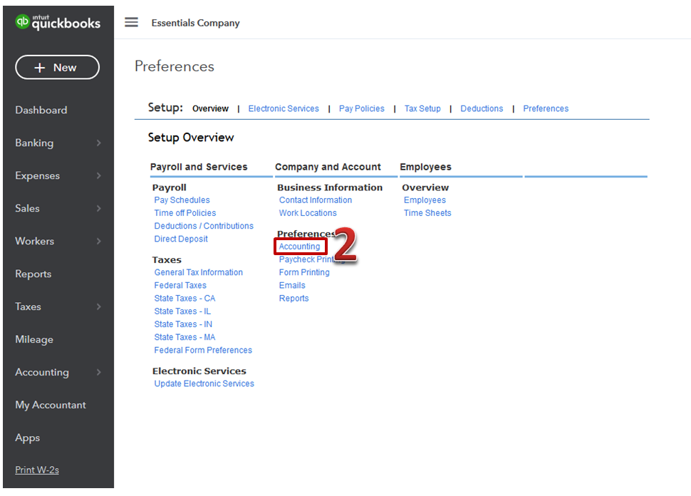Open the Work Locations link
691x496 pixels.
pos(308,213)
